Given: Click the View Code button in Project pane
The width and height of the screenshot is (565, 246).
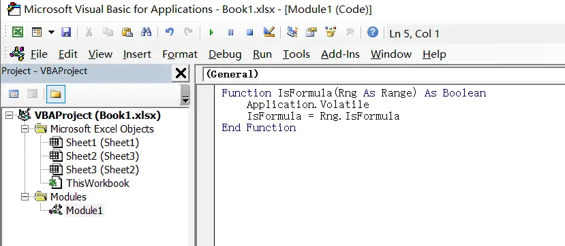Looking at the screenshot, I should coord(14,94).
